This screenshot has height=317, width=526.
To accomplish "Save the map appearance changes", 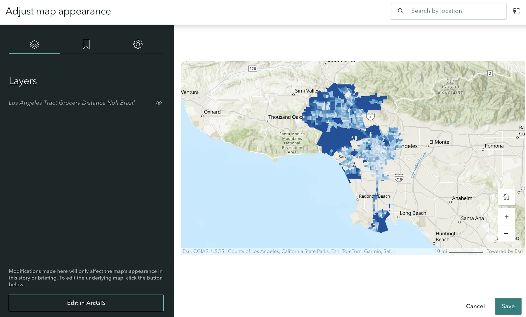I will click(x=508, y=306).
